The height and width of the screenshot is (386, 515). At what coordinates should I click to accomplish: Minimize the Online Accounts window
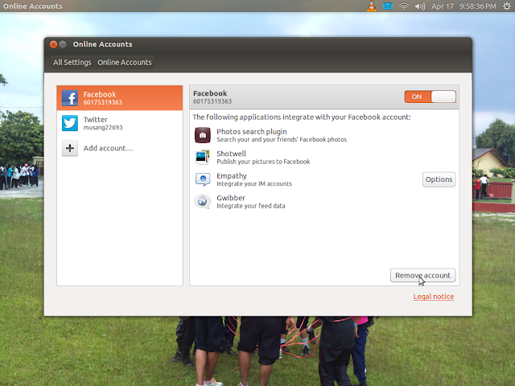pyautogui.click(x=63, y=44)
